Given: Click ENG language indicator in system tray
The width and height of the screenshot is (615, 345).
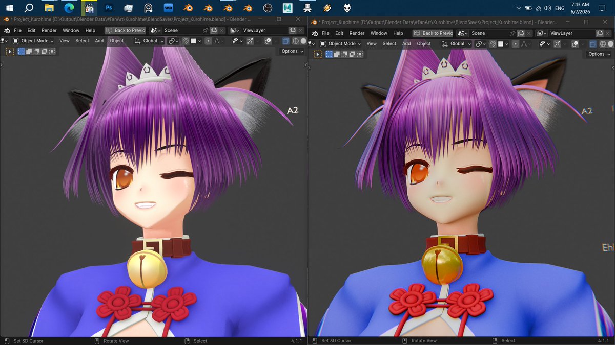Looking at the screenshot, I should [560, 8].
